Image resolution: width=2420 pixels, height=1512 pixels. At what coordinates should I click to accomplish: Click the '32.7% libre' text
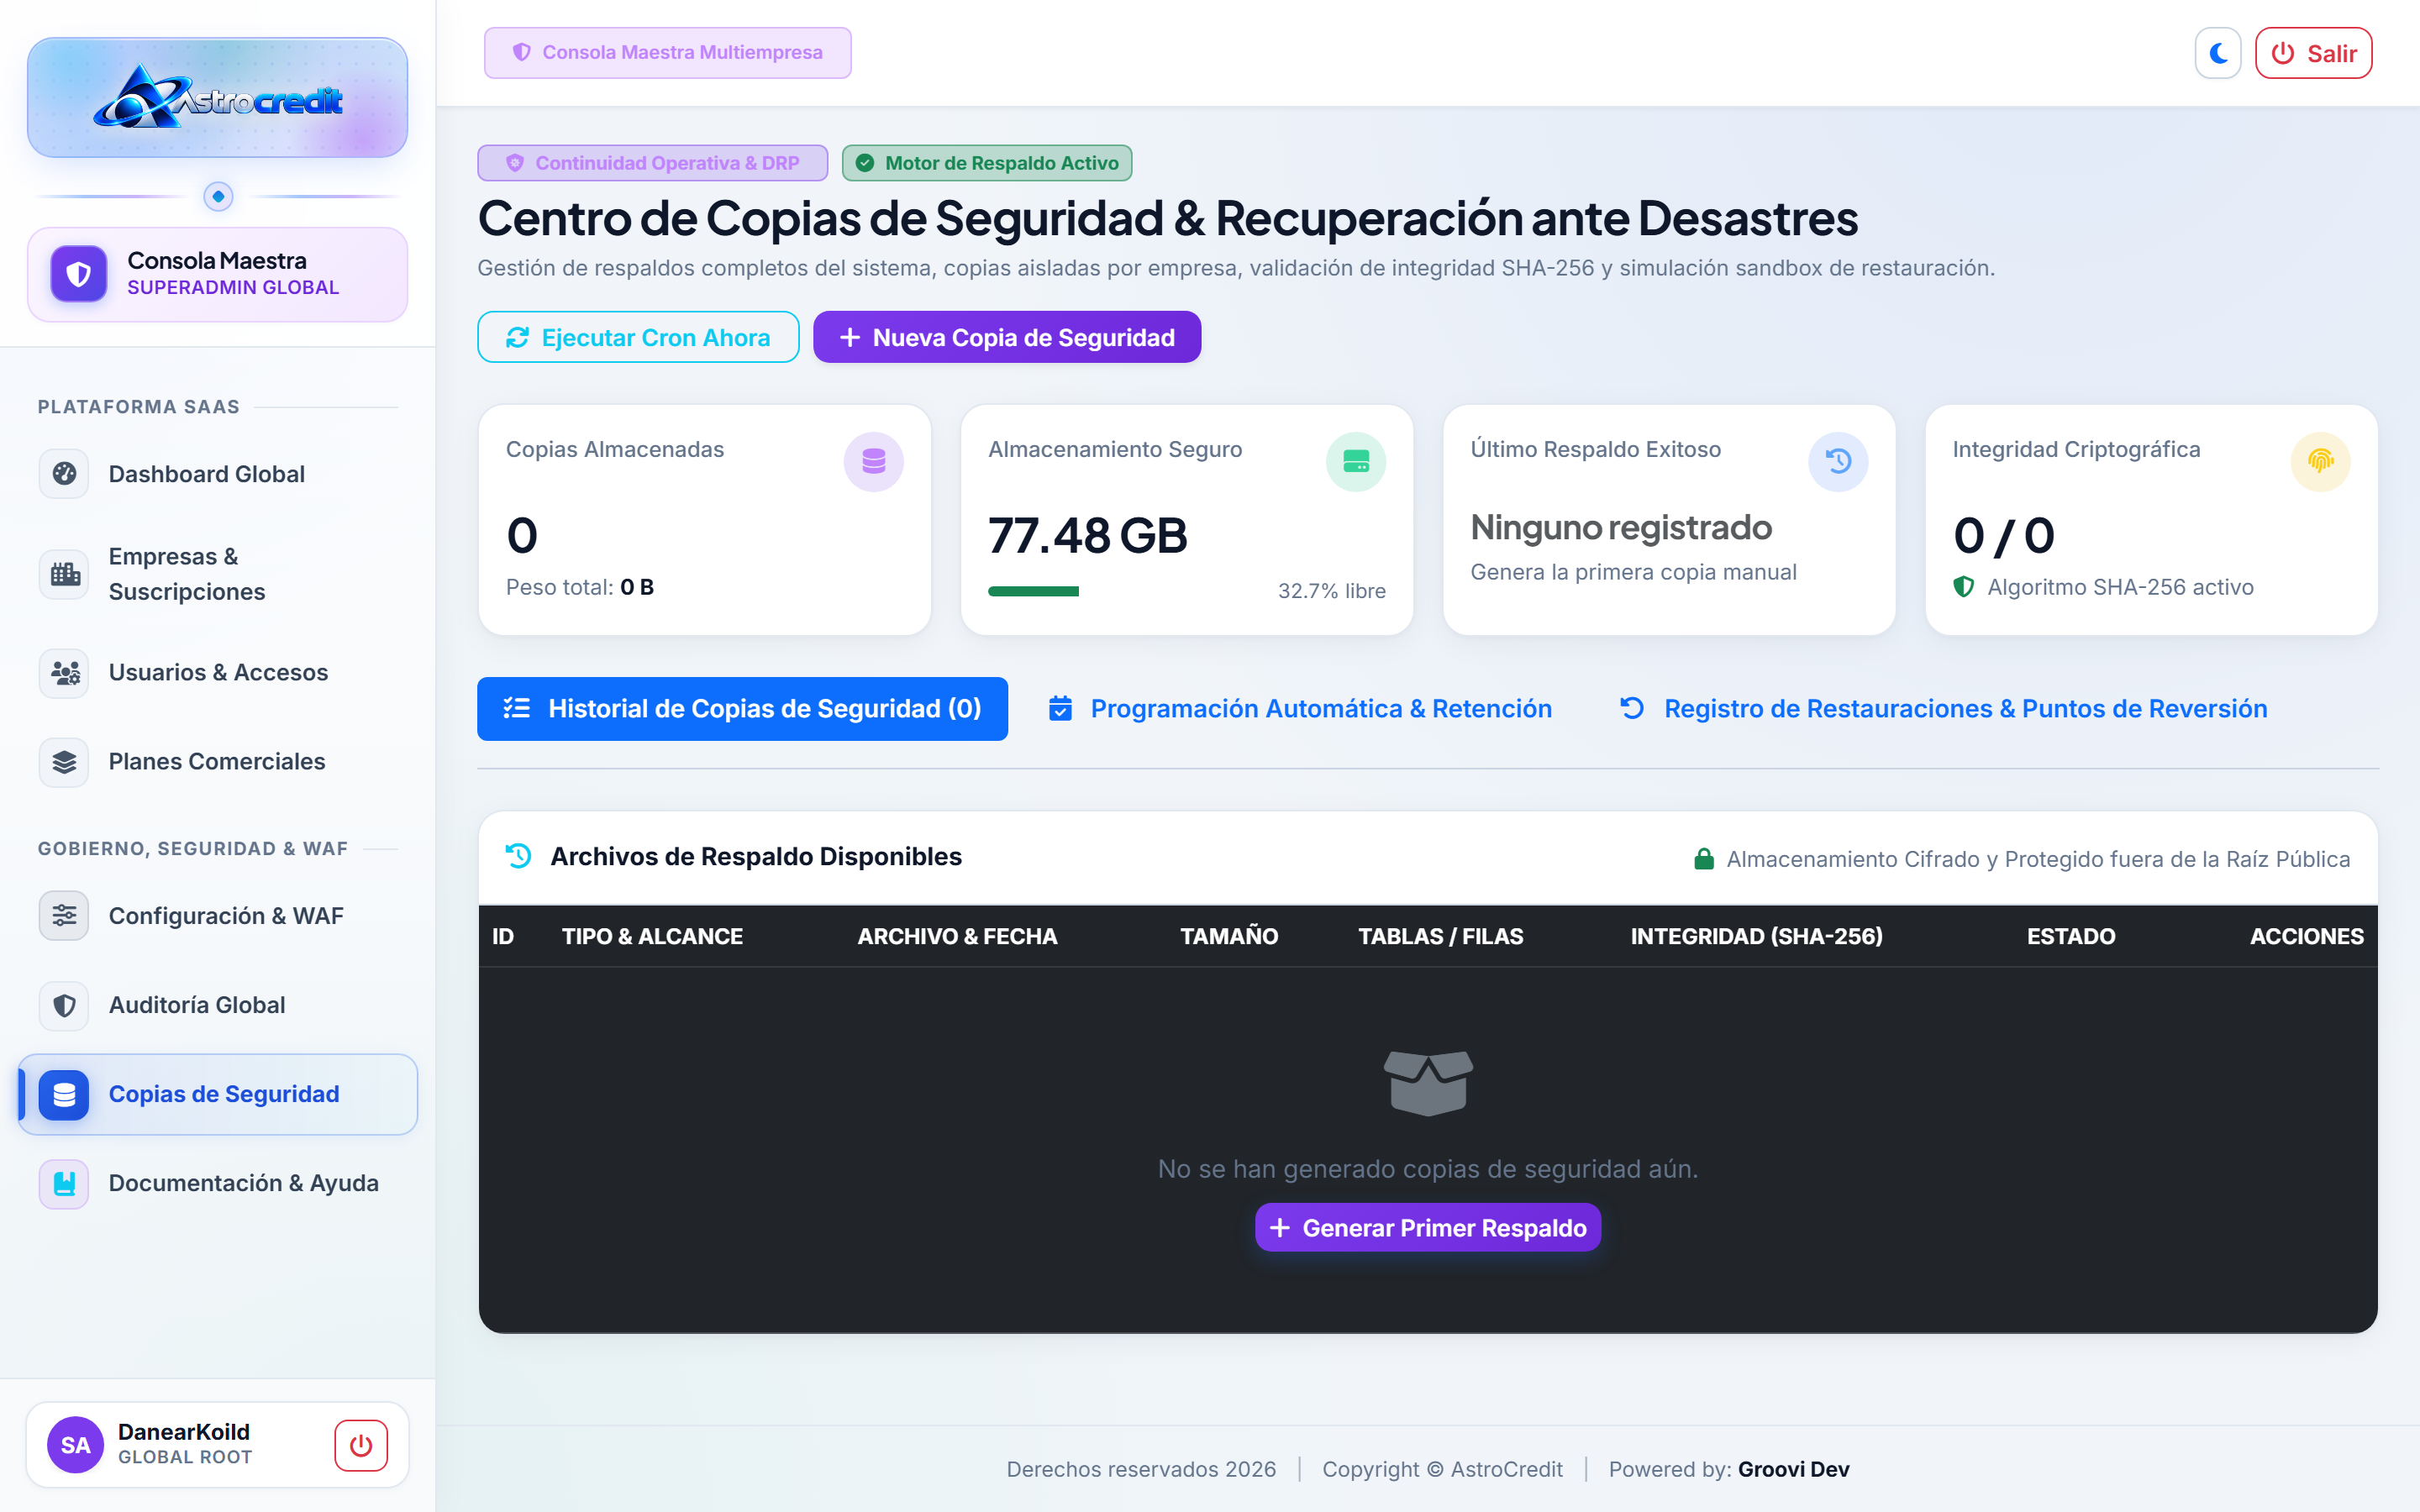(1332, 591)
